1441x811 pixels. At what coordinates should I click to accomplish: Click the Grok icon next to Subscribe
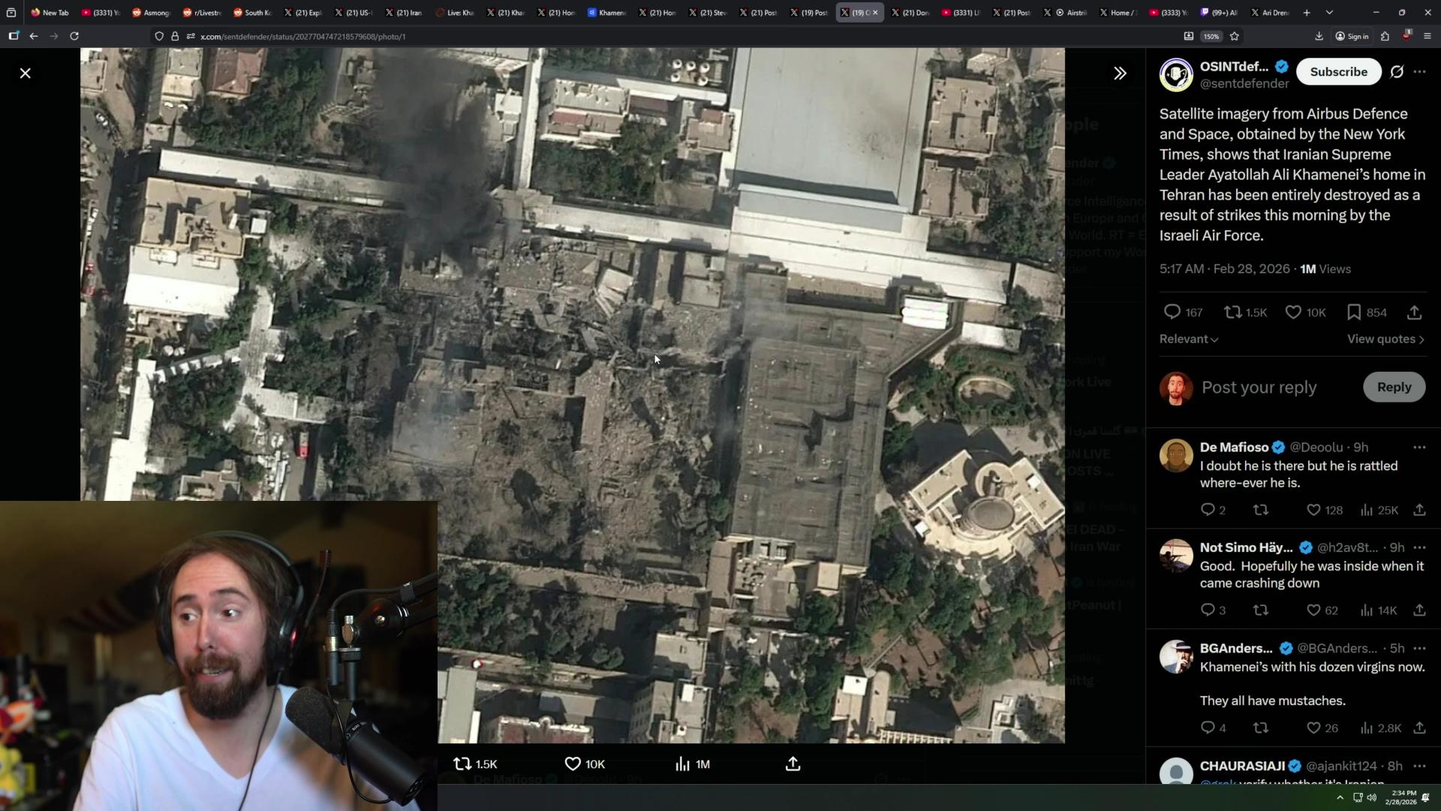tap(1397, 72)
